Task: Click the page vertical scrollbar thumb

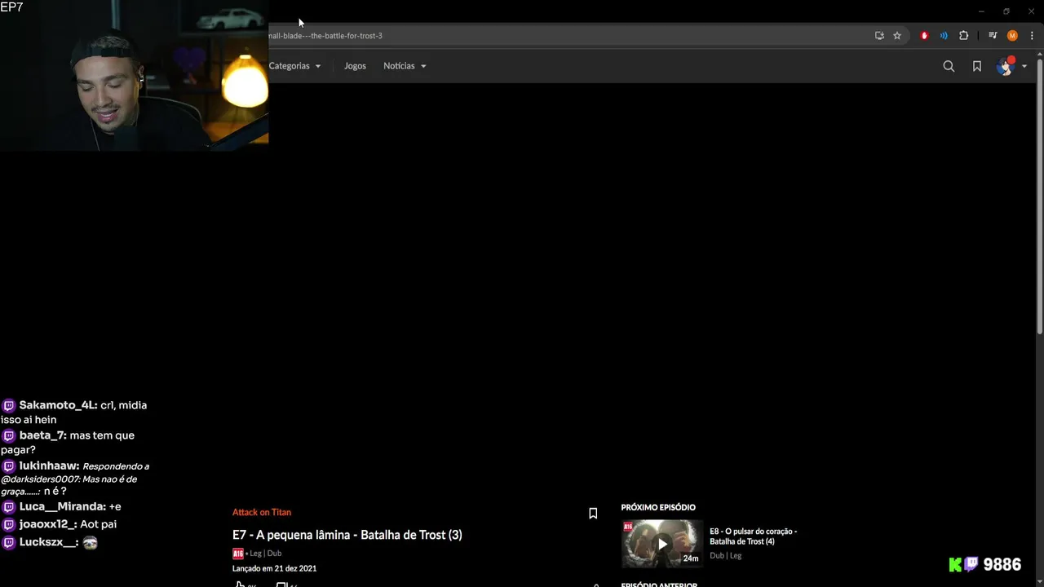Action: click(x=1039, y=196)
